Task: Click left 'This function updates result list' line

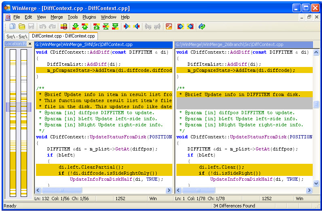Action: [x=104, y=100]
